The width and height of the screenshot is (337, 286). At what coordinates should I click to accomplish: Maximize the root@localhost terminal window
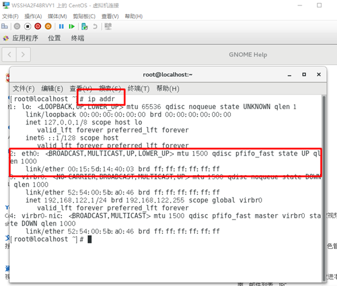tap(304, 74)
